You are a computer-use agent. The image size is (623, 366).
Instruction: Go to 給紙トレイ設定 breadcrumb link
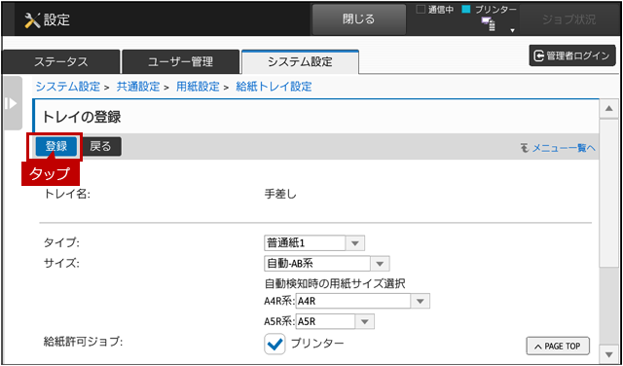(x=274, y=87)
